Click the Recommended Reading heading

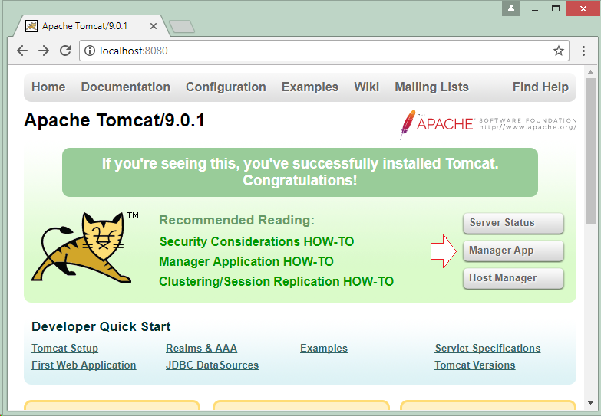pyautogui.click(x=236, y=220)
